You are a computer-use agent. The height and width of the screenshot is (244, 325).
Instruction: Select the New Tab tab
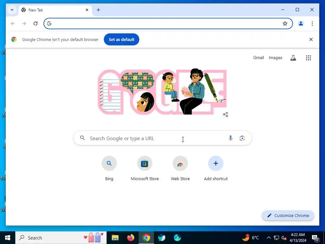point(55,10)
